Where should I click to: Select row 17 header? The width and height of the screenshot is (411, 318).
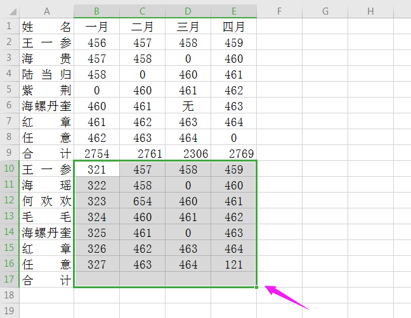click(x=10, y=279)
